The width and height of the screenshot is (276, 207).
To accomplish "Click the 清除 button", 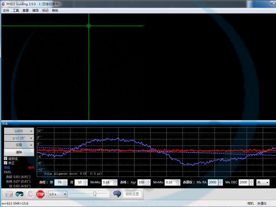I will pos(19,152).
